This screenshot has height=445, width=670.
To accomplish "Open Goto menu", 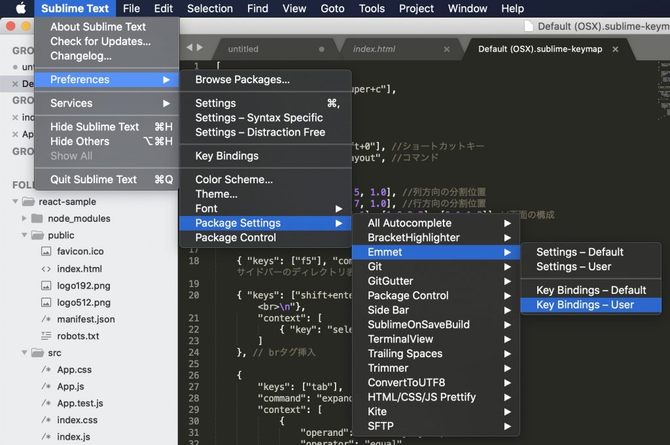I will point(332,9).
